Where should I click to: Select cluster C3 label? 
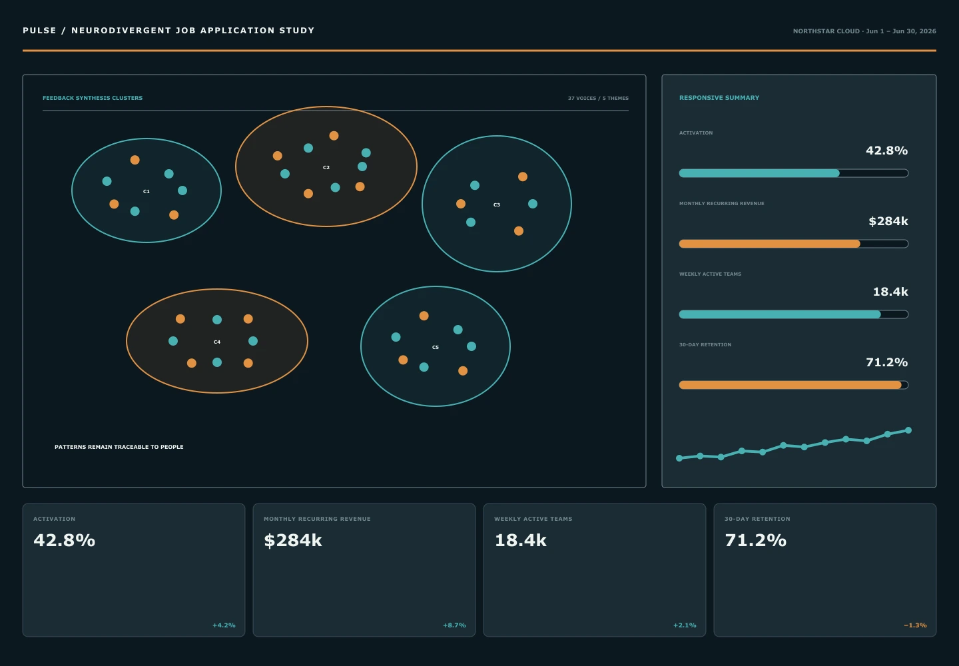[497, 205]
